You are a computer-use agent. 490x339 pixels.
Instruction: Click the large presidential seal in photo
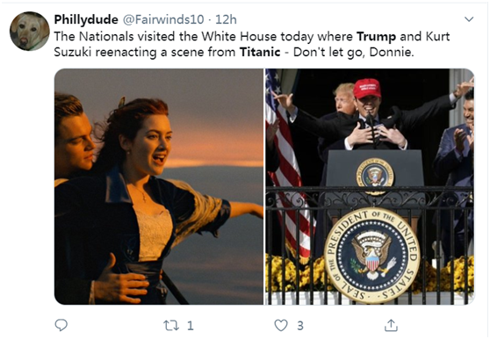pos(371,256)
